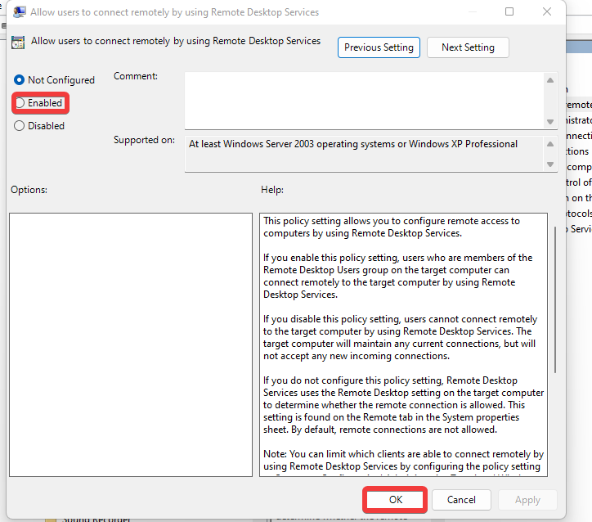592x522 pixels.
Task: Click 'If you enable this policy setting' paragraph
Action: (x=397, y=276)
